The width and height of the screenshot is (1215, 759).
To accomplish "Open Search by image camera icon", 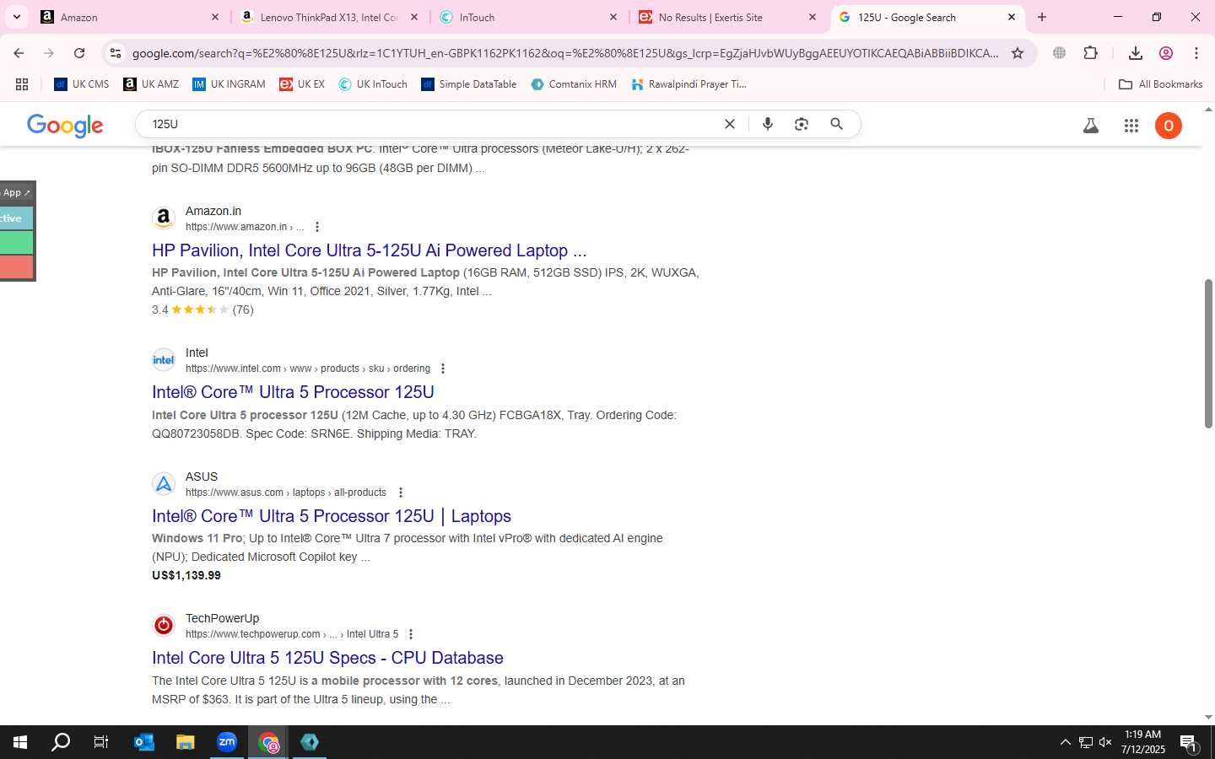I will pos(802,124).
